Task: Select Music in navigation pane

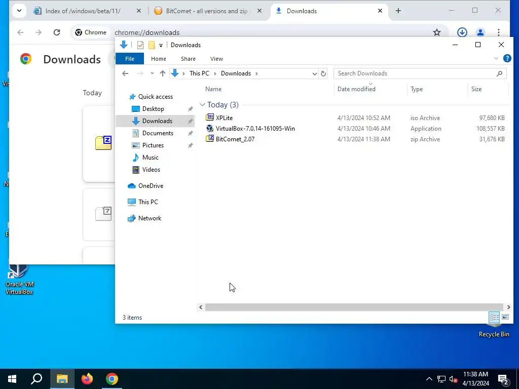Action: click(x=150, y=158)
